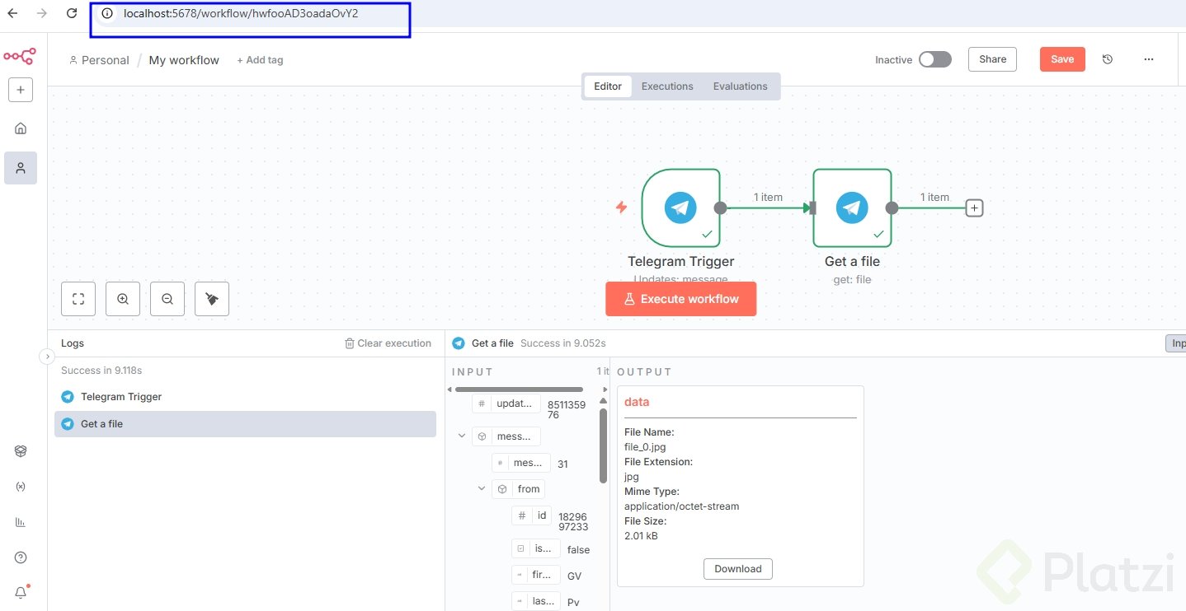The height and width of the screenshot is (611, 1186).
Task: Switch to the Editor tab
Action: click(x=608, y=86)
